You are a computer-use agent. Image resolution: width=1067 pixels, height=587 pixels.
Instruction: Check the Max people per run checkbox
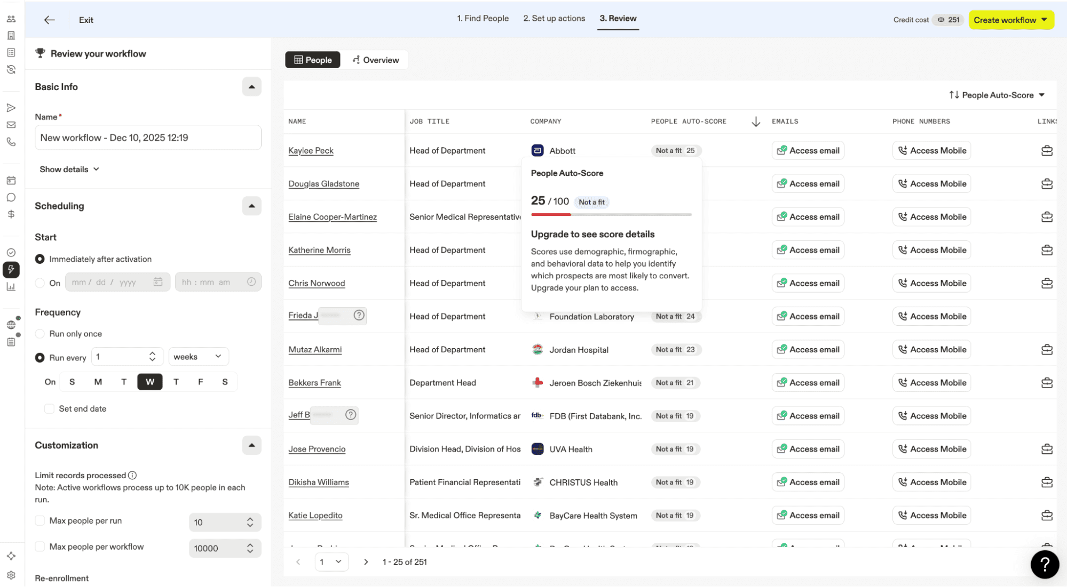click(40, 521)
